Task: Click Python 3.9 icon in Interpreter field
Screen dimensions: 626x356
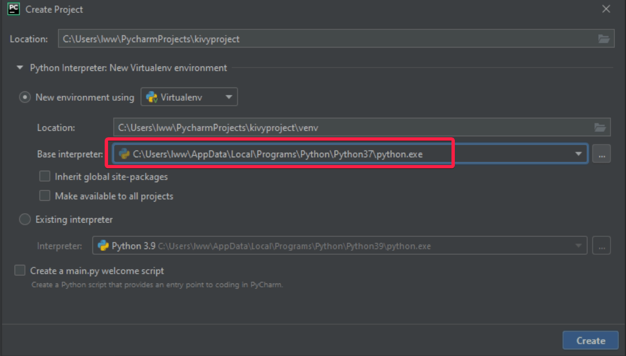Action: pos(103,245)
